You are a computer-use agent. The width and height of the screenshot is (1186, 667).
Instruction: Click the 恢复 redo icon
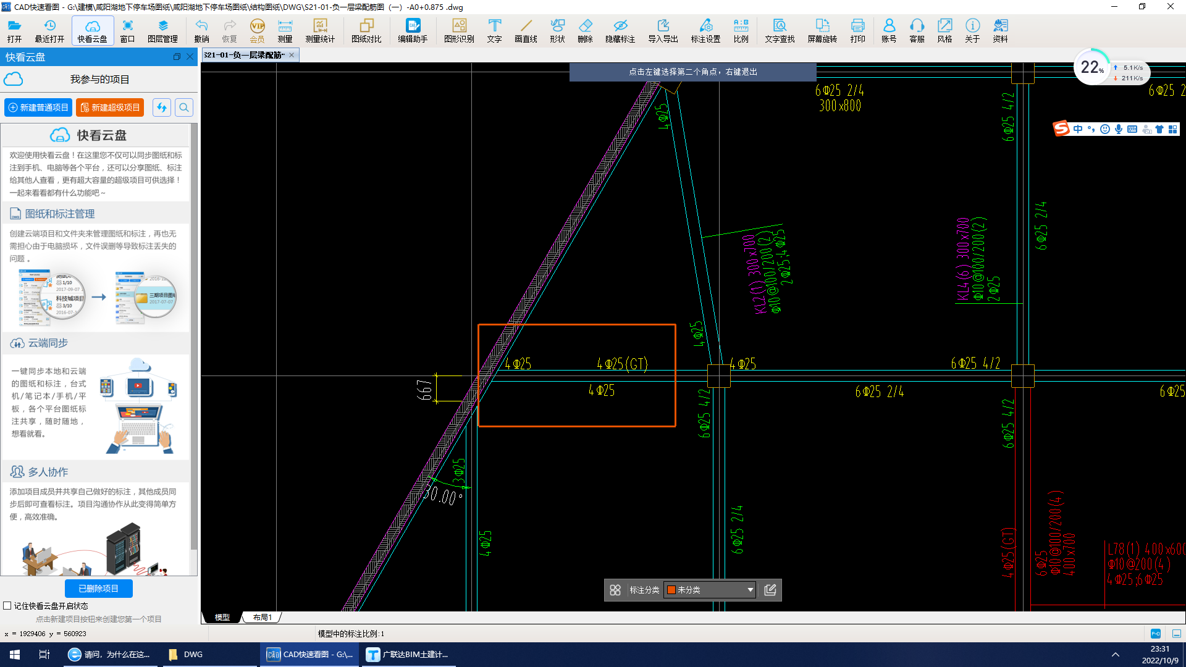coord(229,30)
